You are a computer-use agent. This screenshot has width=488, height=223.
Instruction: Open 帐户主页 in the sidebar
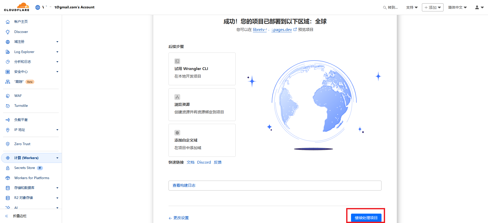click(21, 22)
